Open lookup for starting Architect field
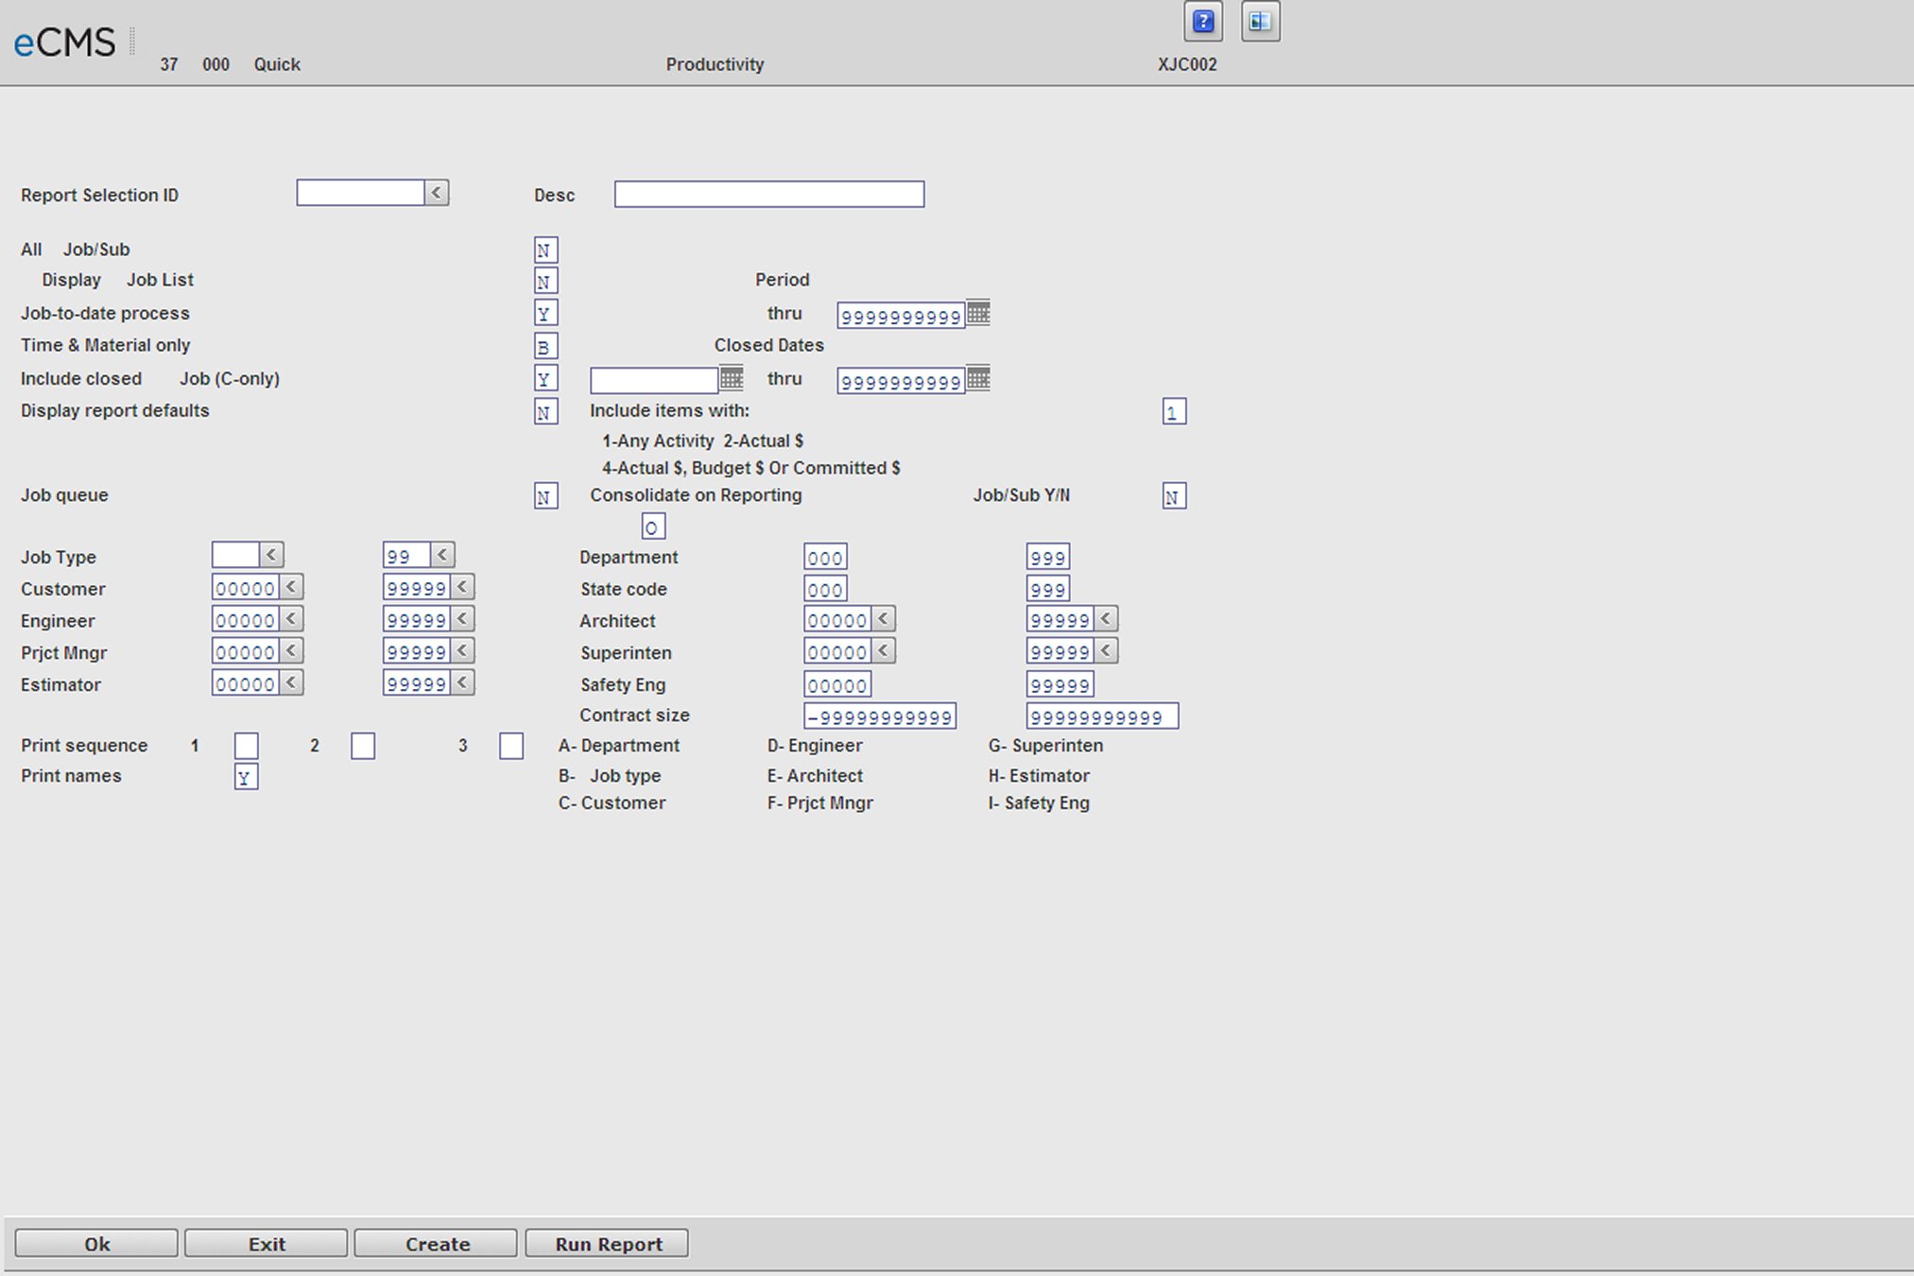Image resolution: width=1914 pixels, height=1276 pixels. coord(883,619)
